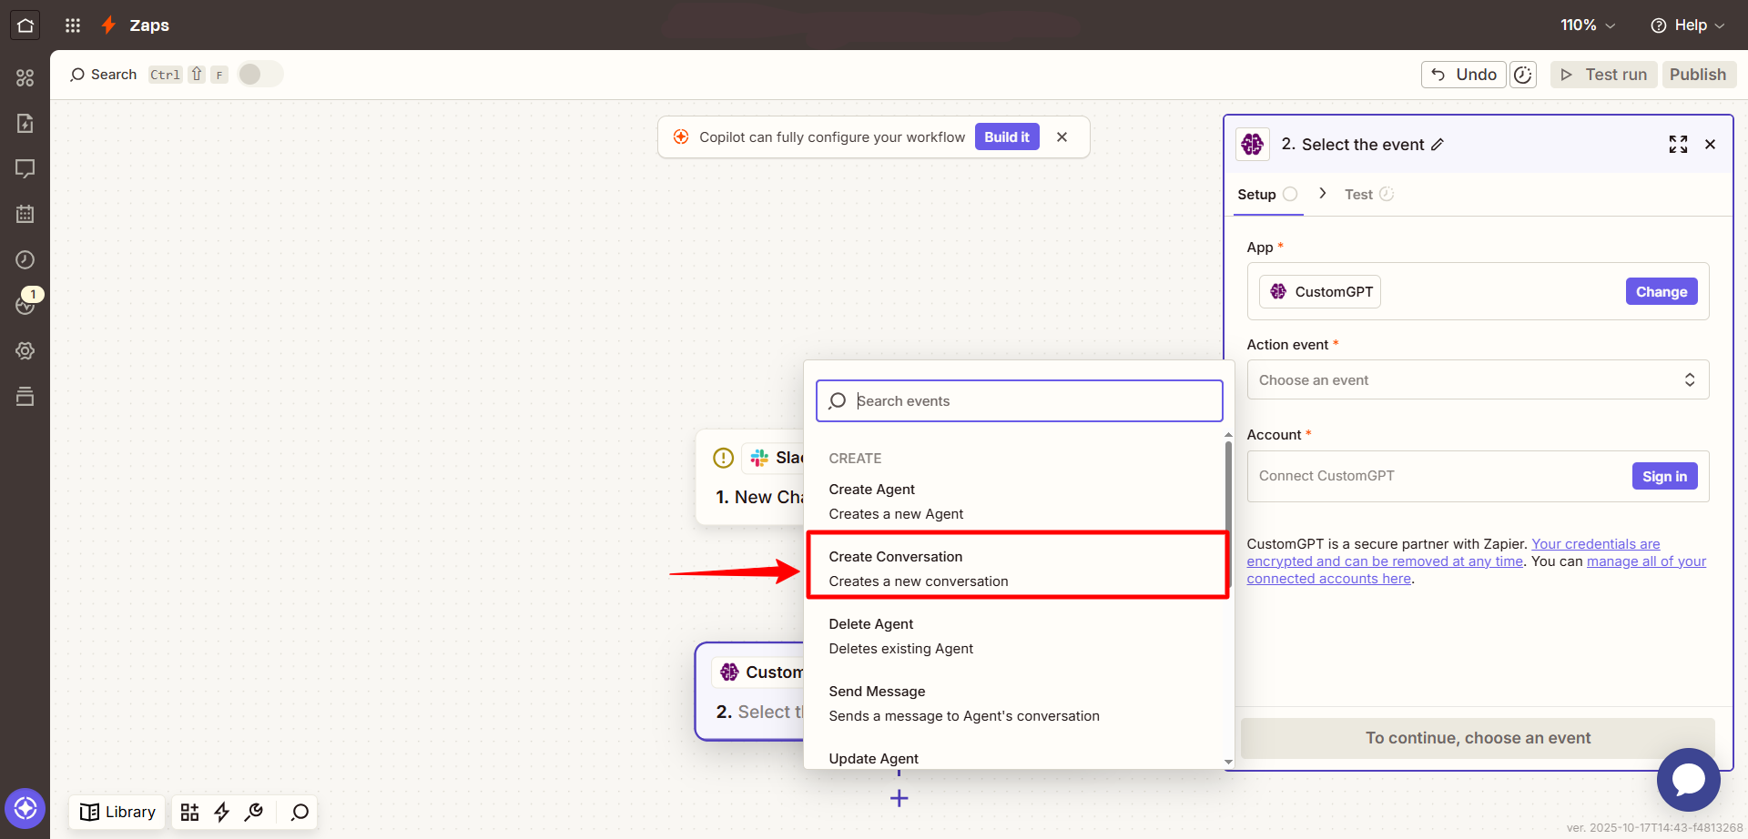Open Your credentials are encrypted link

coord(1455,552)
